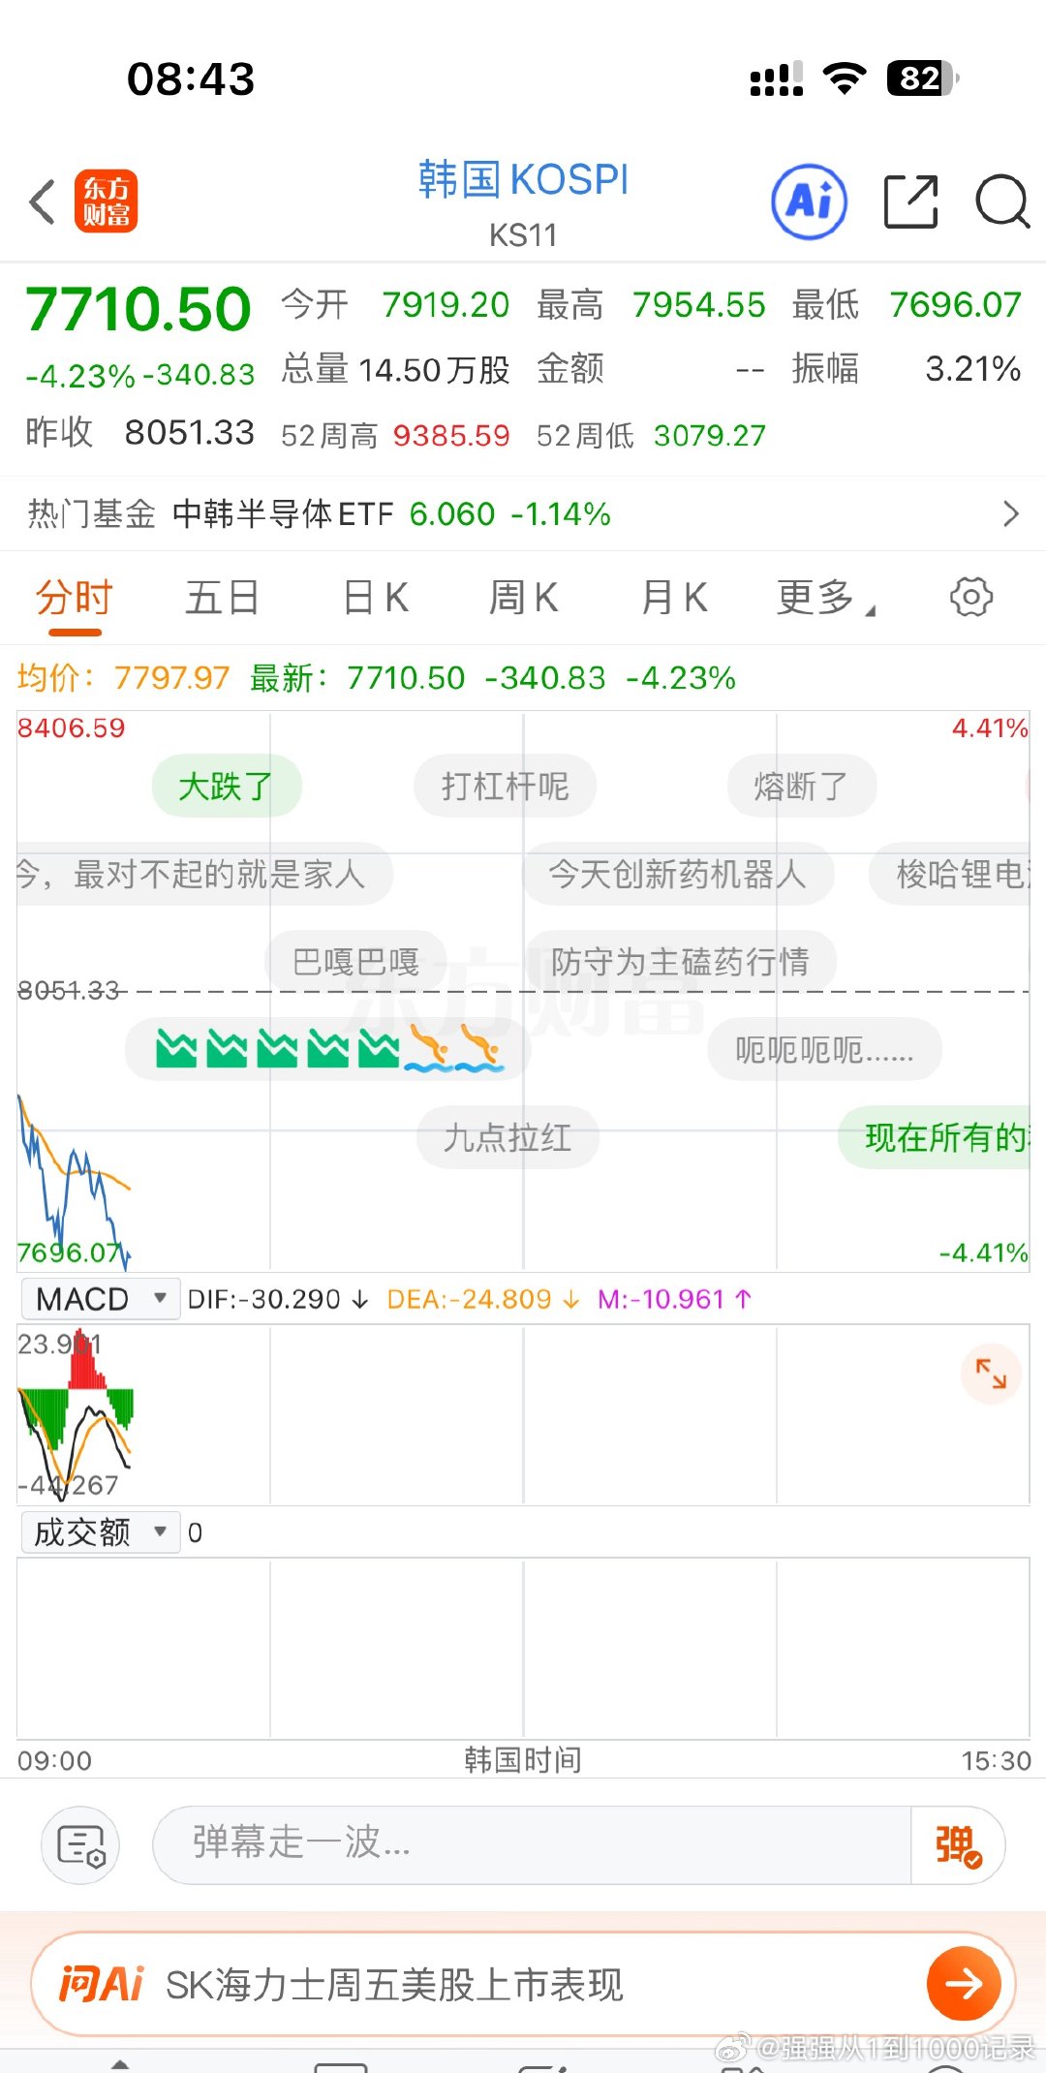Tap the DIF:-30.290 reading
Screen dimensions: 1046x2073
coord(277,1299)
